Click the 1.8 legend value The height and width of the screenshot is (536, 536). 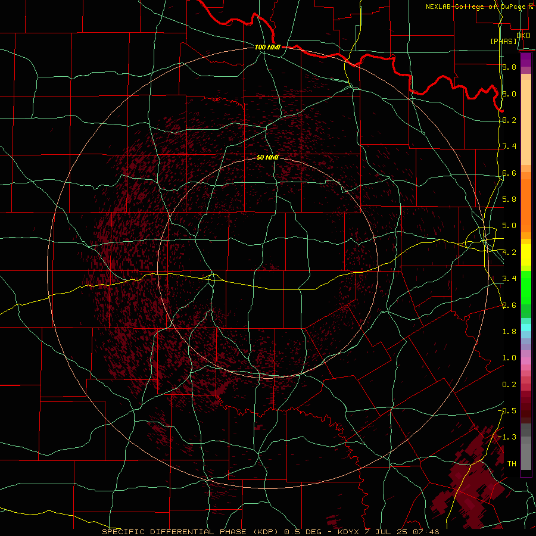(509, 332)
